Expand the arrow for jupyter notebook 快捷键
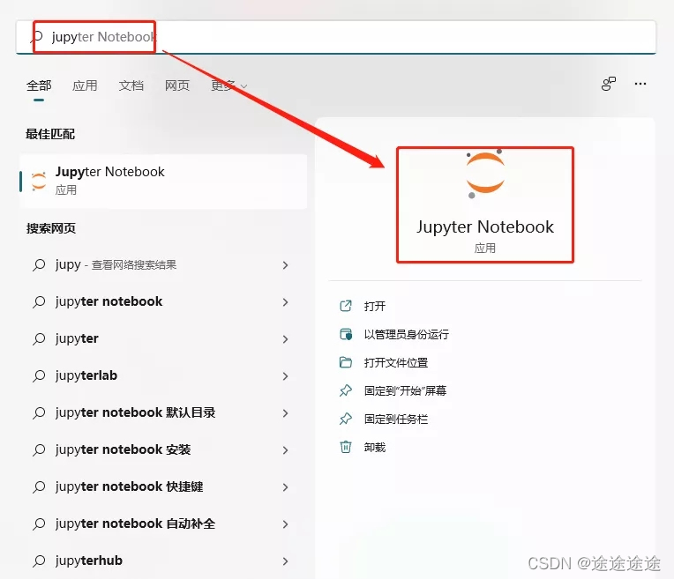674x579 pixels. pyautogui.click(x=286, y=487)
